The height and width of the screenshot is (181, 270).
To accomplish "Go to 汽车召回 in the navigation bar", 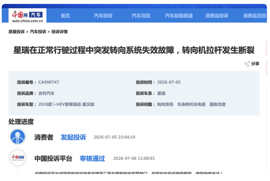I will pyautogui.click(x=141, y=16).
